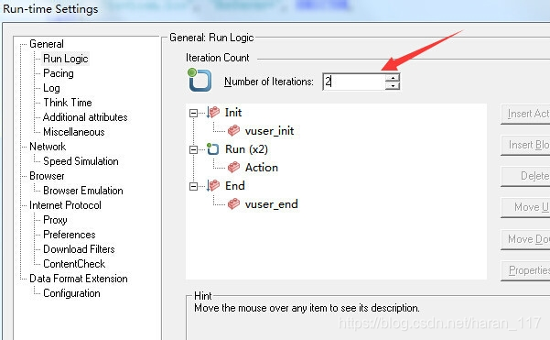550x340 pixels.
Task: Open the Configuration settings
Action: [71, 293]
